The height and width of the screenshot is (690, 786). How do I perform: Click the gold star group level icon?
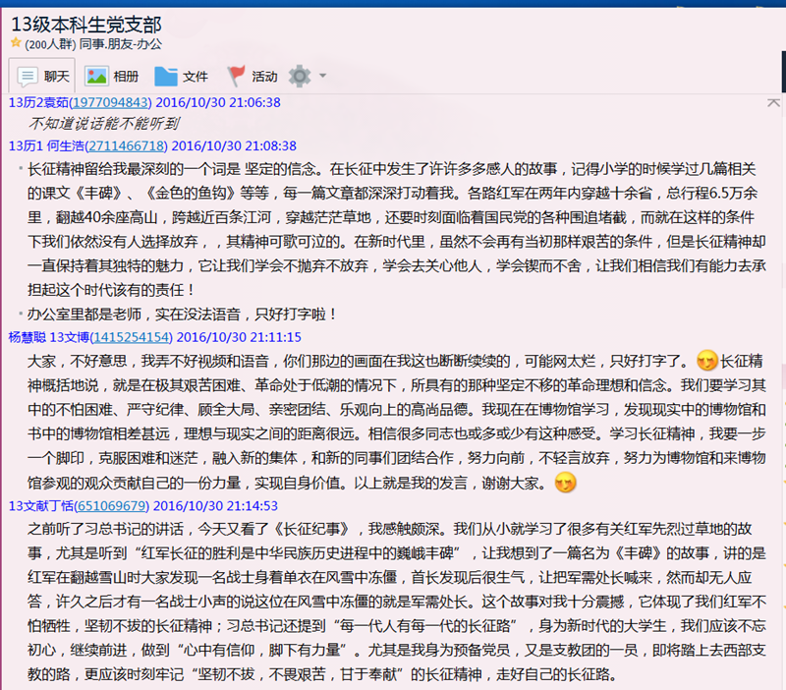pyautogui.click(x=16, y=44)
